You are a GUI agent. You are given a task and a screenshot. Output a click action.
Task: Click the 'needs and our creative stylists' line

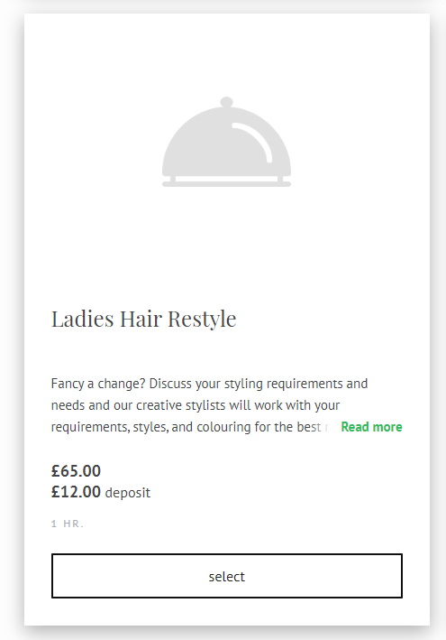(196, 405)
